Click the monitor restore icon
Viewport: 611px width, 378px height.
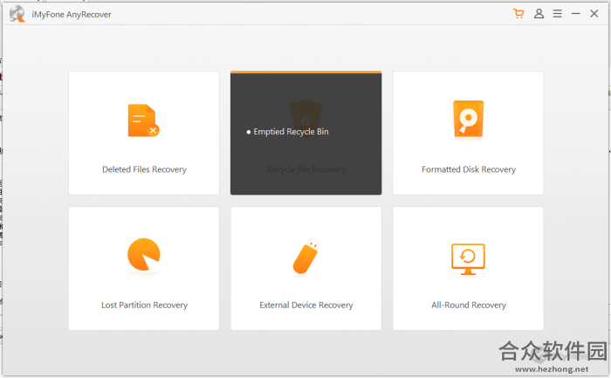(468, 259)
